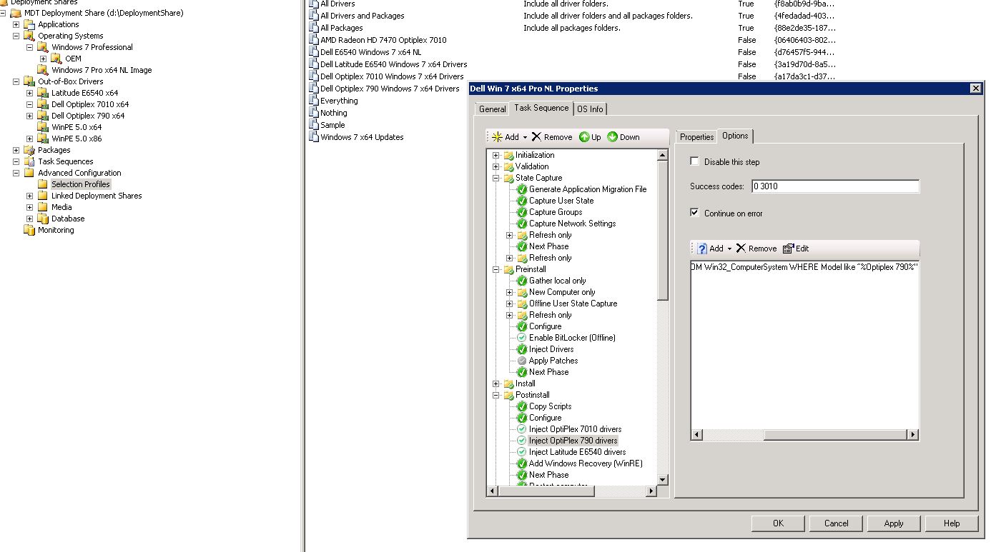Click the Apply button

point(894,523)
